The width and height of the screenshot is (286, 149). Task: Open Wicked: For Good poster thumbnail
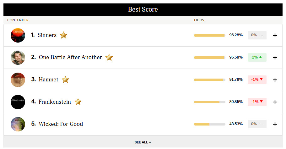coord(18,124)
